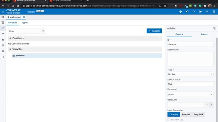218x122 pixels.
Task: Open the Events tab in Variable panel
Action: coord(204,34)
